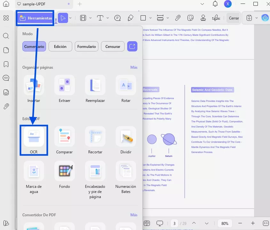Add a new tab with plus
270x230 pixels.
point(80,4)
